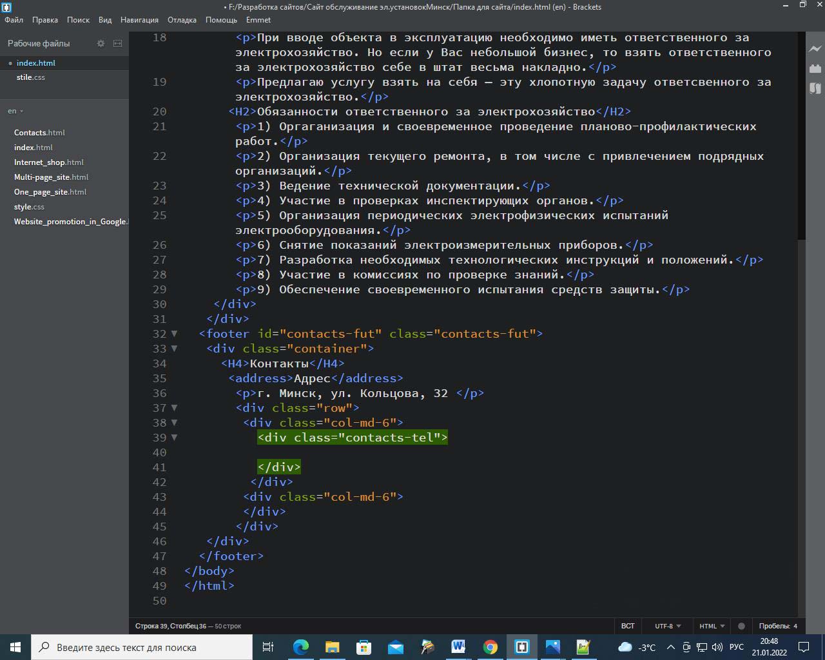
Task: Open the Extension Manager brick icon
Action: [x=815, y=68]
